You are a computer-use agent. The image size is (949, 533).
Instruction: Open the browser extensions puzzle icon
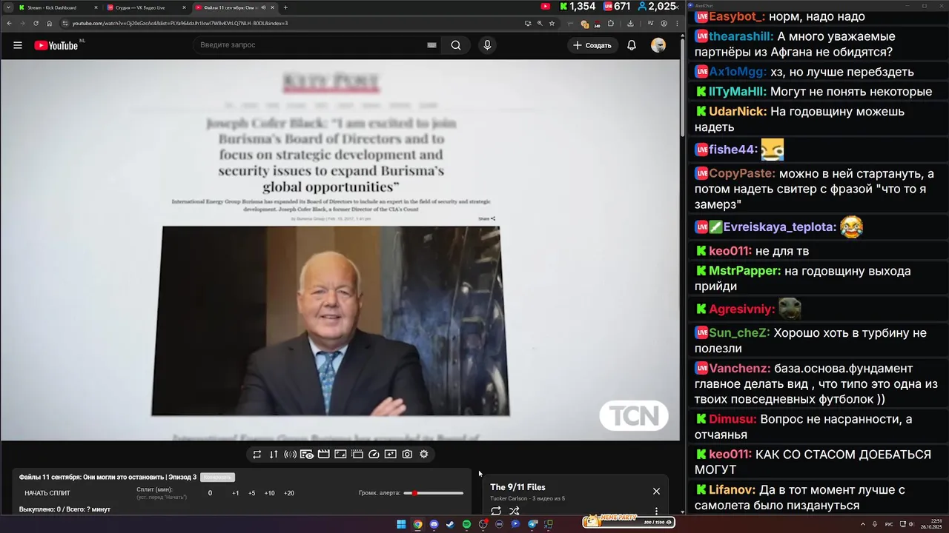[x=611, y=23]
